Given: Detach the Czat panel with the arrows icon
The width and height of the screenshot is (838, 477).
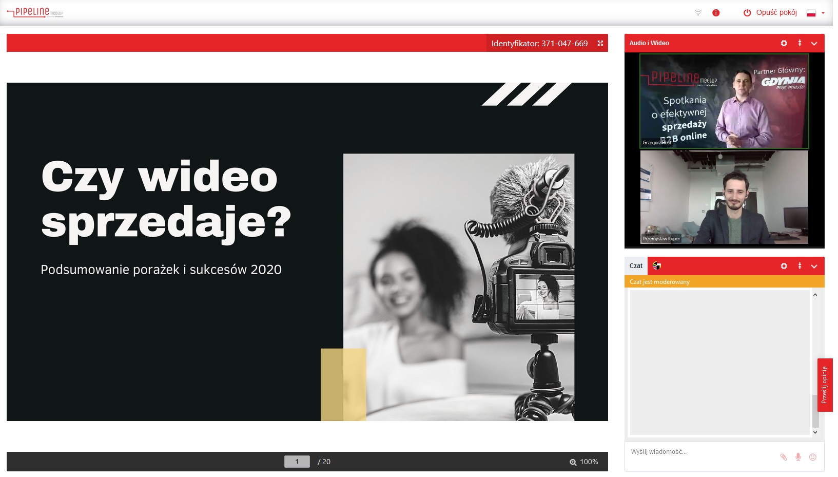Looking at the screenshot, I should [x=799, y=266].
